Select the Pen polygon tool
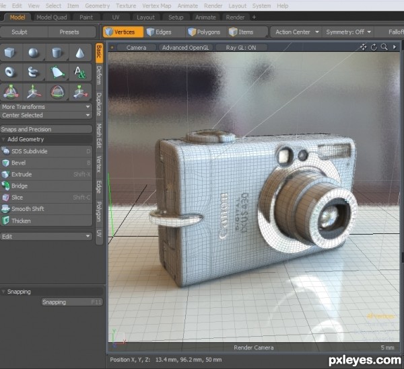 point(57,73)
